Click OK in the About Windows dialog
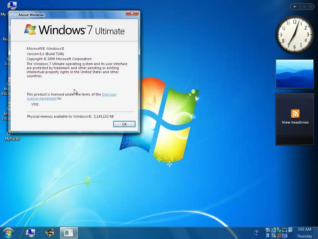The image size is (318, 239). 124,124
